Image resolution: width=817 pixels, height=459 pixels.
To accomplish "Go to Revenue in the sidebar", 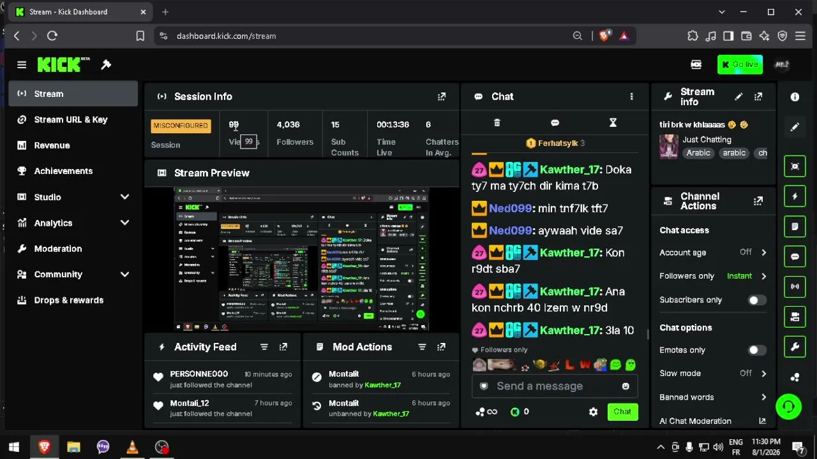I will (73, 145).
